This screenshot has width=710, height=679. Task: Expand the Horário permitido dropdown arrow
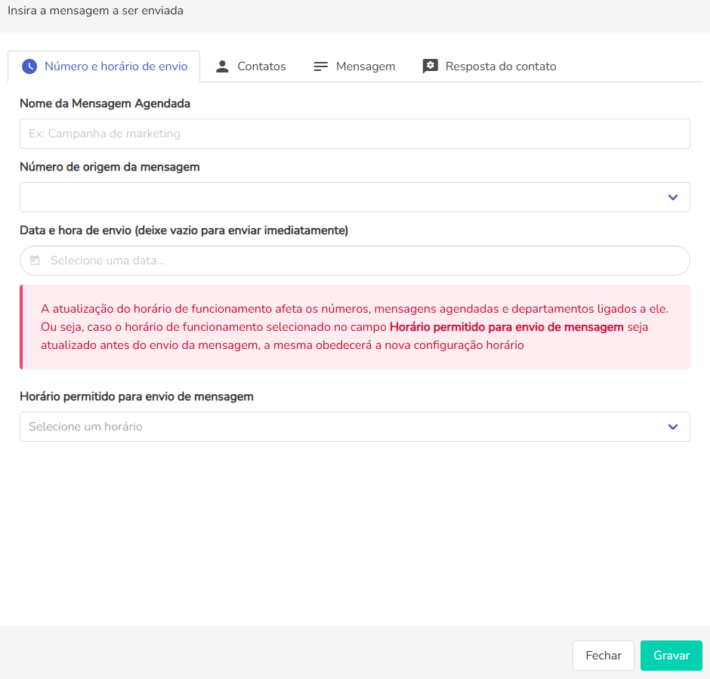click(x=673, y=427)
